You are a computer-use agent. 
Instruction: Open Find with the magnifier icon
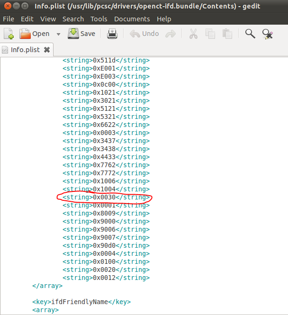pos(250,34)
